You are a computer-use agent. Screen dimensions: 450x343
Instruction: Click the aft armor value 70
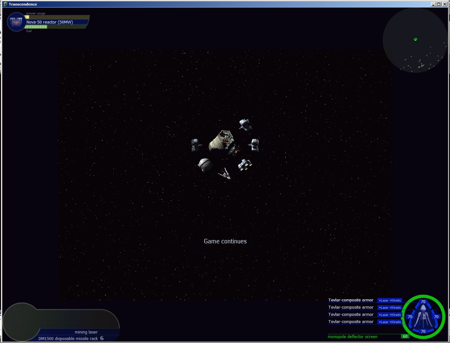click(x=423, y=332)
